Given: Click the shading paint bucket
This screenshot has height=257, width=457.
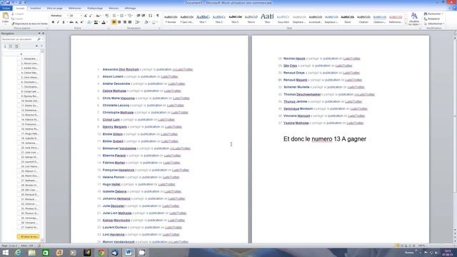Looking at the screenshot, I should [x=146, y=22].
